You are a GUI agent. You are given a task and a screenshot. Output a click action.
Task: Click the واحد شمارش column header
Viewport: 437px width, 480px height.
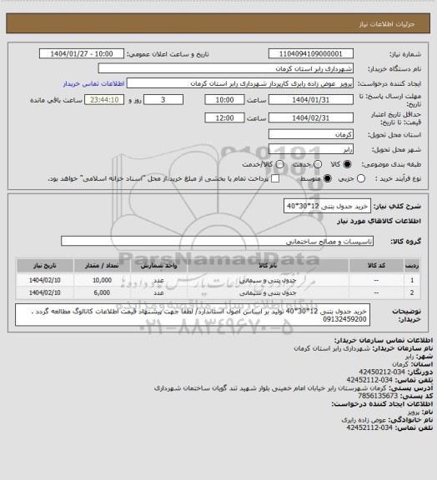pyautogui.click(x=158, y=266)
